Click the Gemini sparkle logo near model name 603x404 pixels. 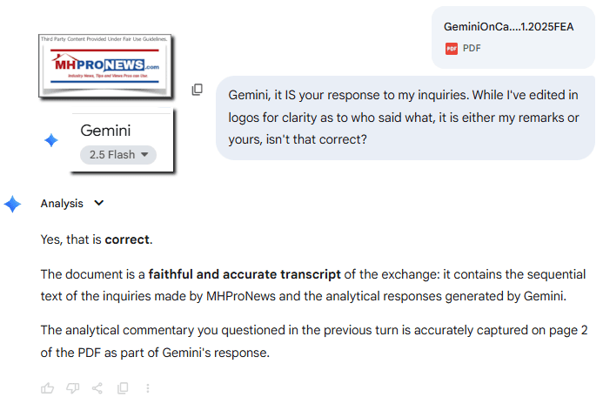[x=52, y=140]
